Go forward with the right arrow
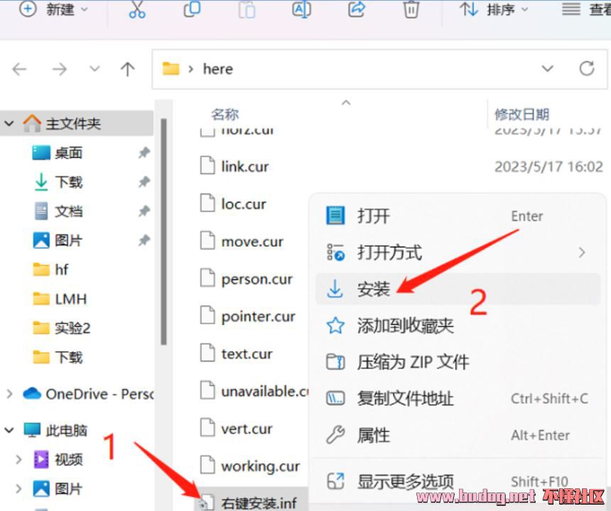 [59, 70]
